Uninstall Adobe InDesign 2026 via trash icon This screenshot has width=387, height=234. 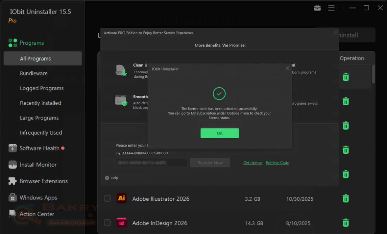[346, 222]
